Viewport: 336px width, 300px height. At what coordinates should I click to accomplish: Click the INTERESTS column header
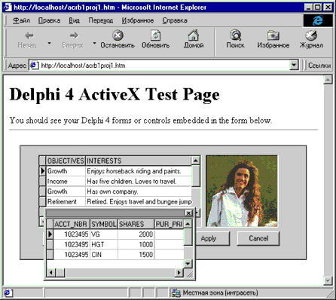coord(139,161)
